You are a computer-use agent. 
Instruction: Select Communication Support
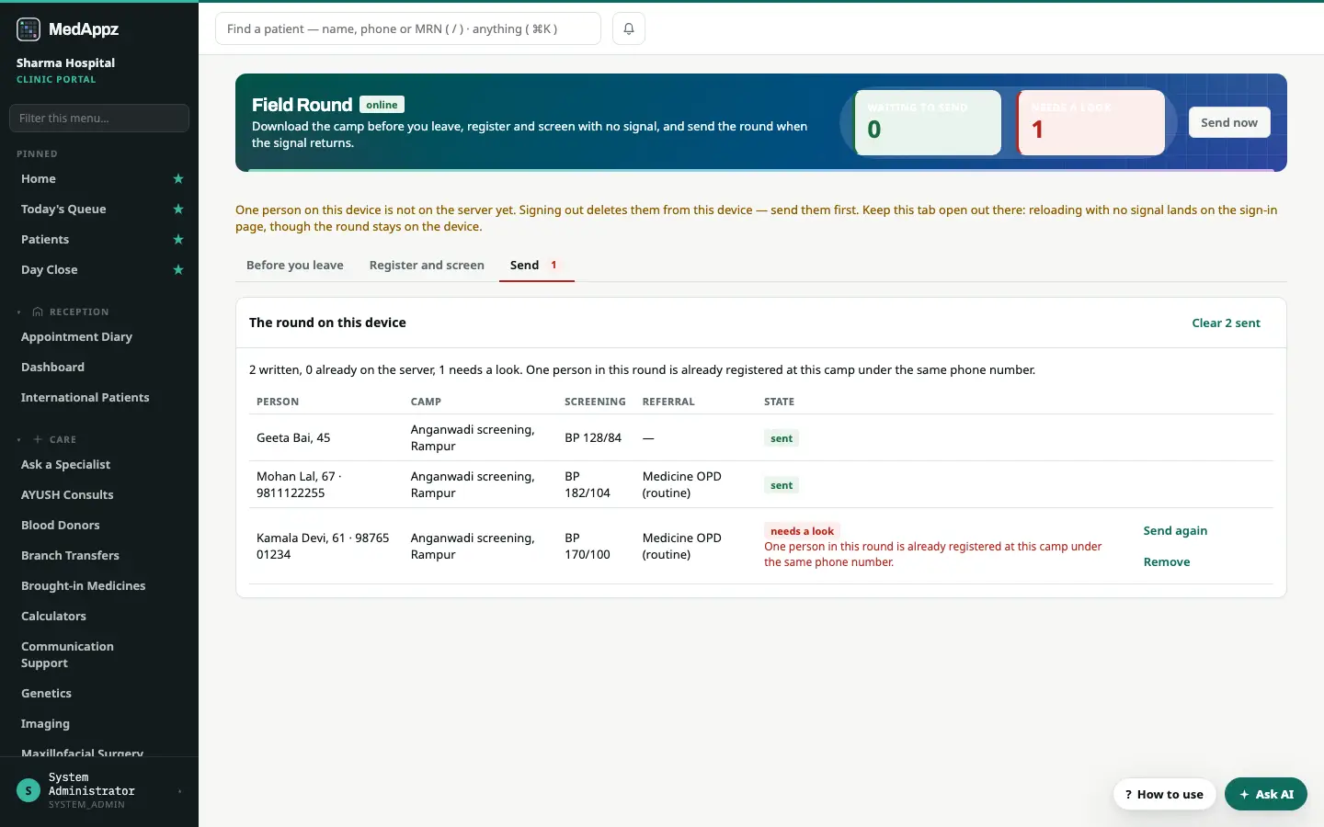point(67,655)
